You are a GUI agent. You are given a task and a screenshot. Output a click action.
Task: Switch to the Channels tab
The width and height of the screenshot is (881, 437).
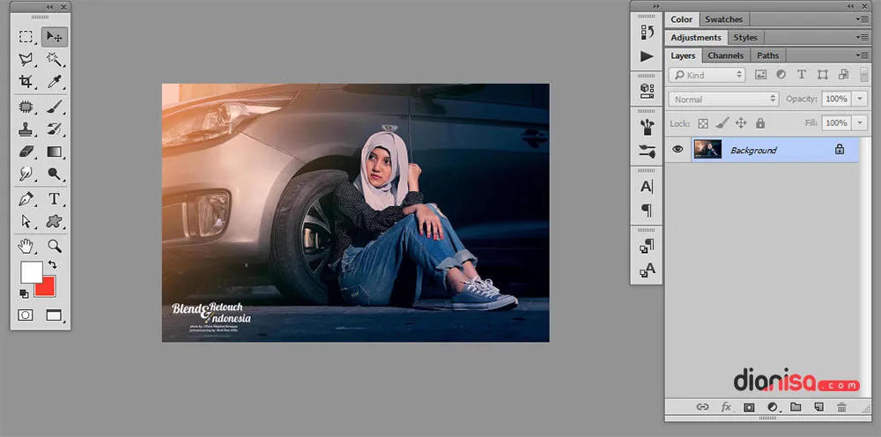click(725, 56)
